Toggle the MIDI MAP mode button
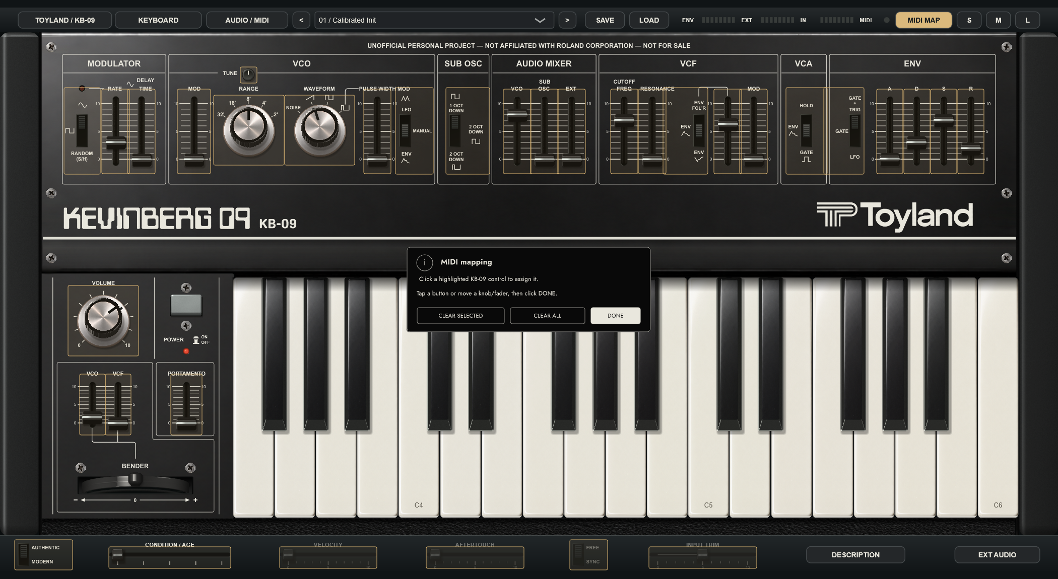This screenshot has width=1058, height=579. click(923, 20)
